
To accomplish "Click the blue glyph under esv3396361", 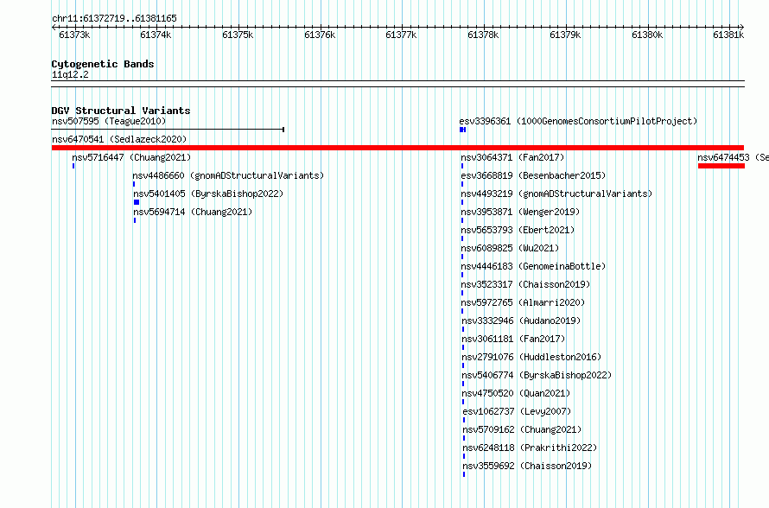I will pyautogui.click(x=462, y=130).
